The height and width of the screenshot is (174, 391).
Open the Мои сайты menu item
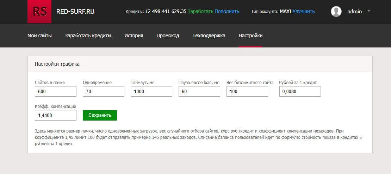(x=40, y=36)
